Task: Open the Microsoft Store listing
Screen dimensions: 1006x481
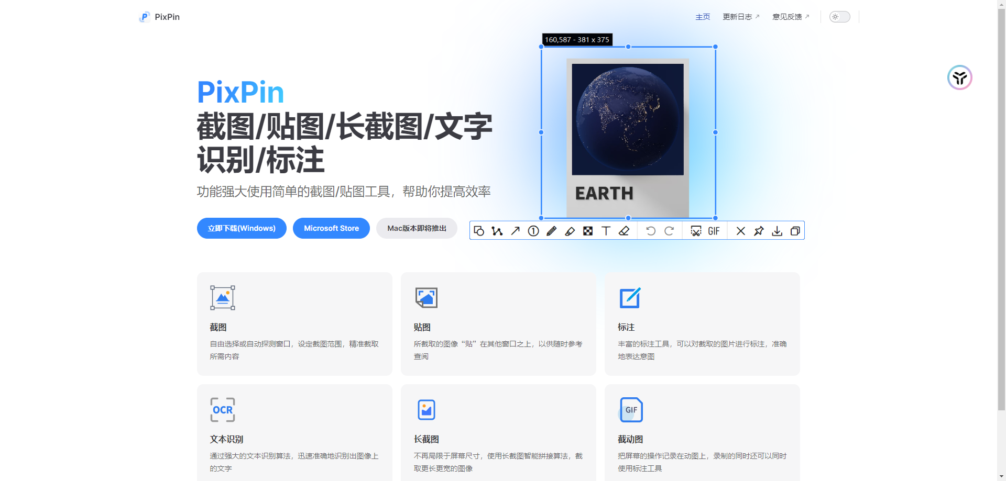Action: (x=331, y=228)
